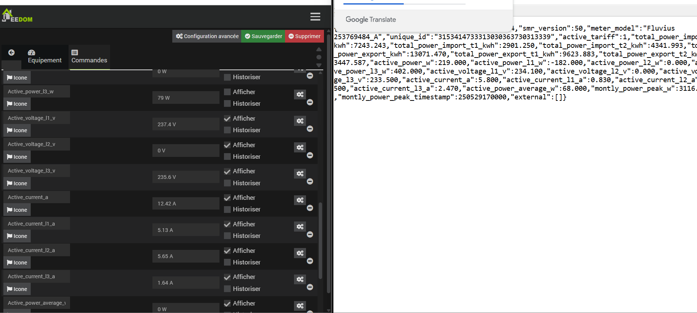Choose icon for Active_current_a via Icone
This screenshot has height=313, width=697.
click(17, 210)
